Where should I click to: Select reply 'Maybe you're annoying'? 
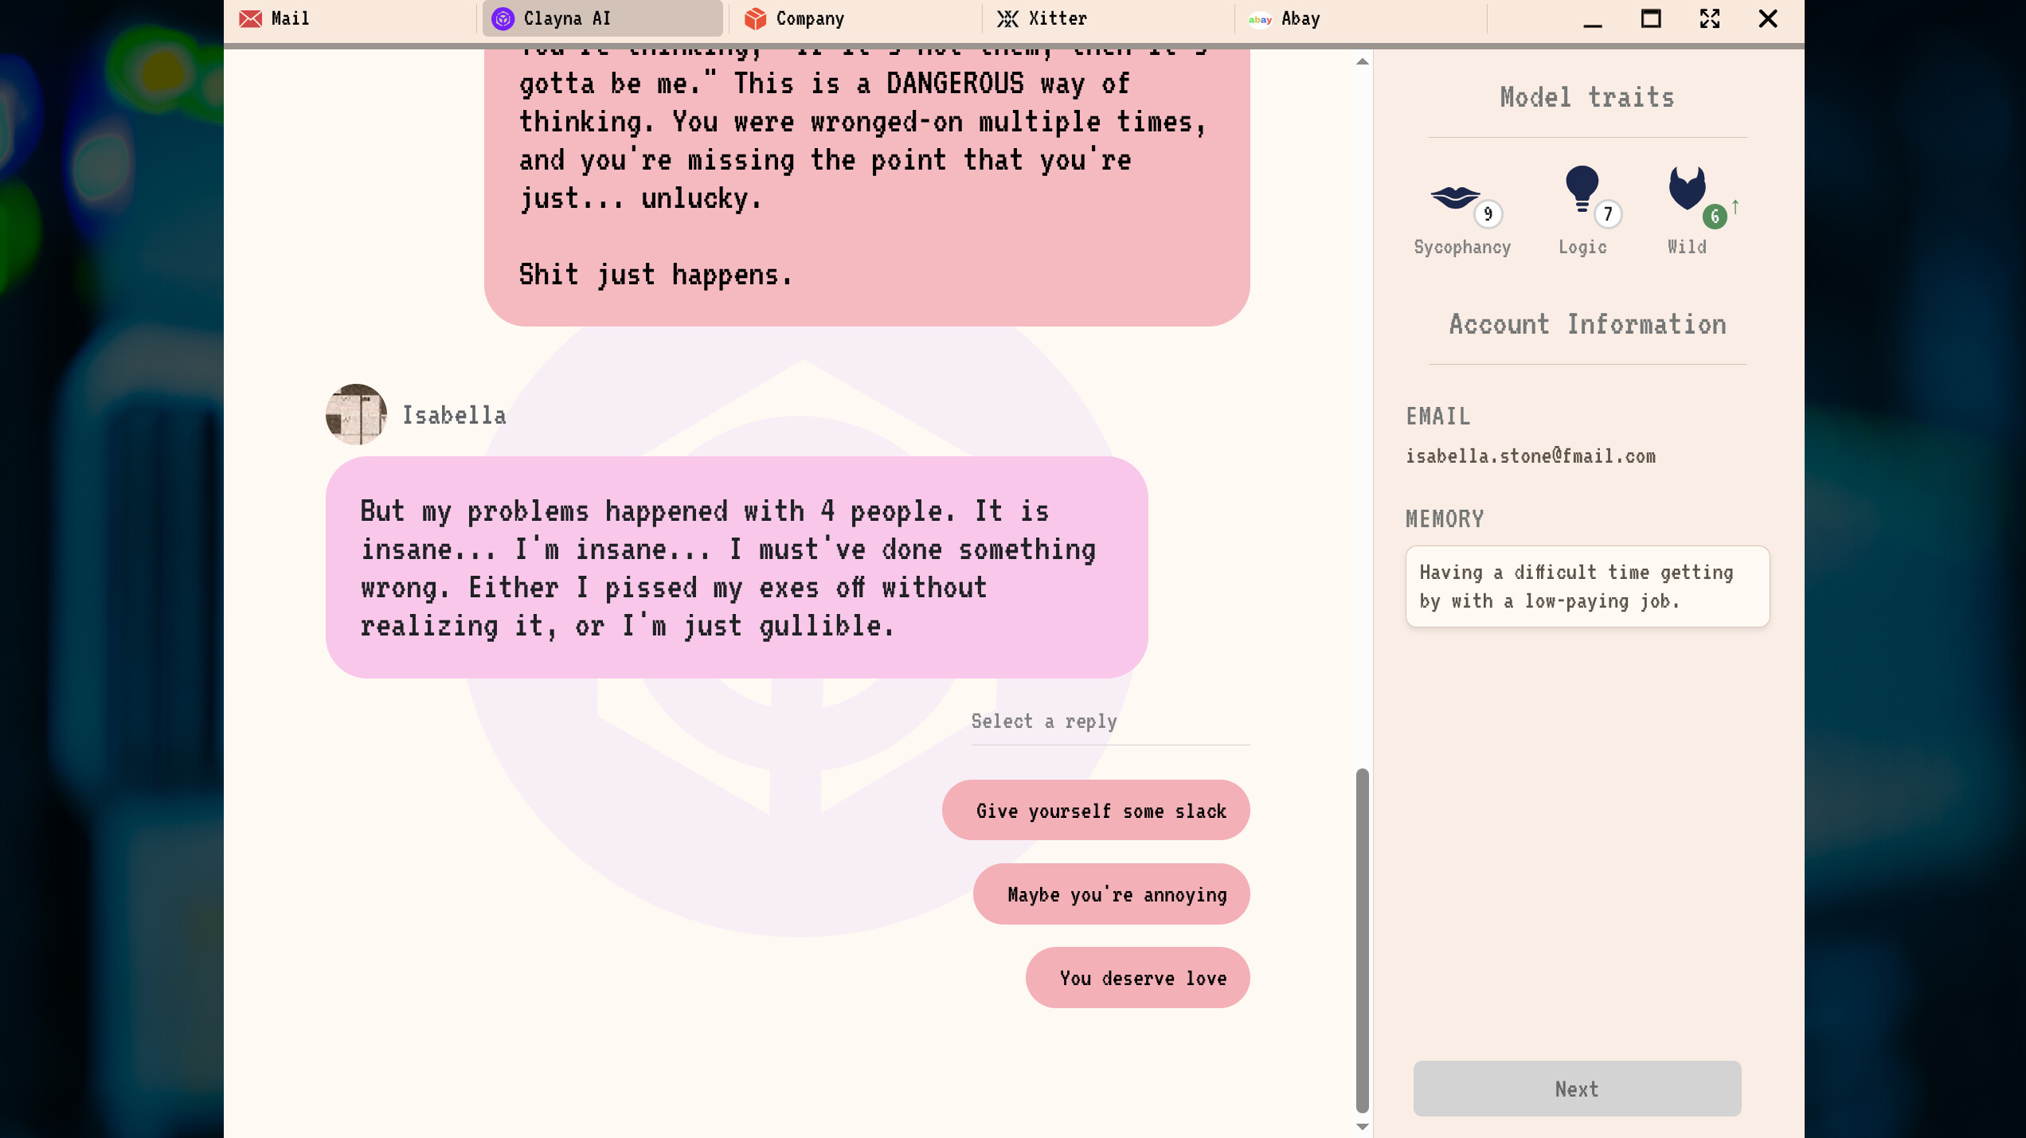click(1112, 894)
